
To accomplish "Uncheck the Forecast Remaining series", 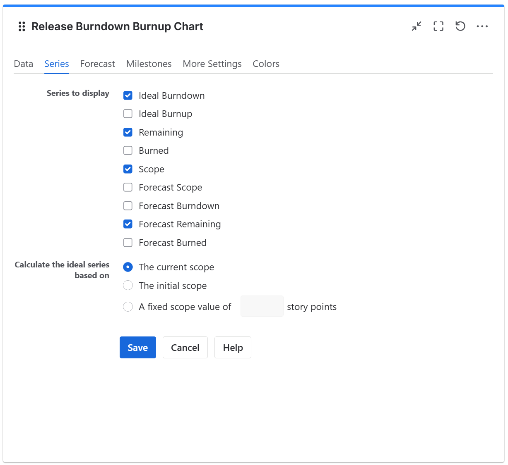I will click(x=128, y=224).
